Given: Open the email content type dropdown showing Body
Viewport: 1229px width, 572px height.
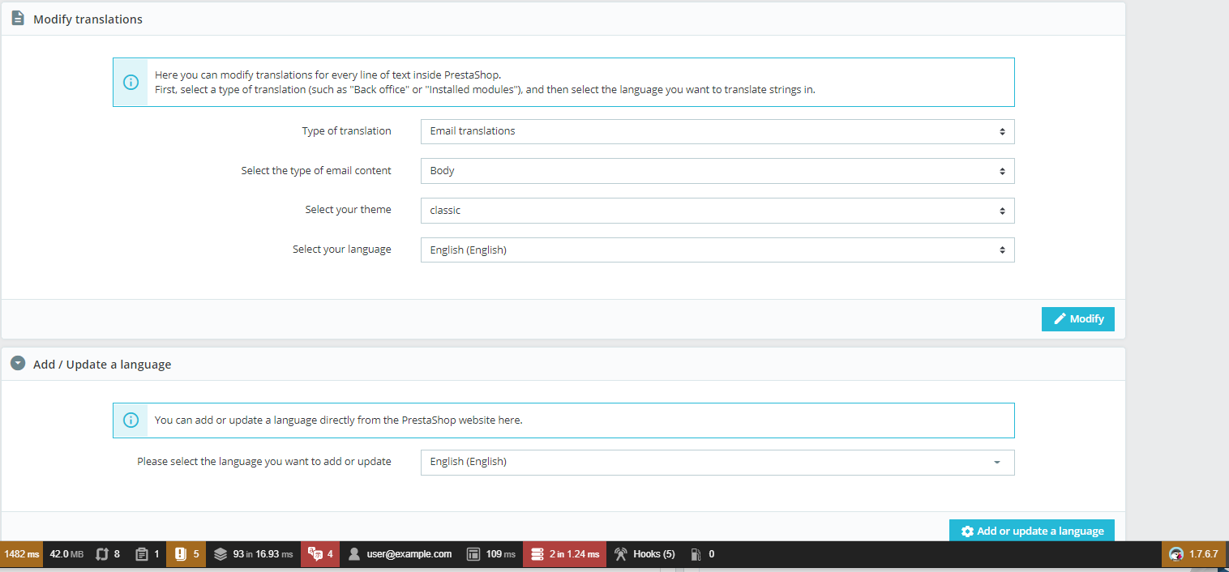Looking at the screenshot, I should [x=717, y=171].
